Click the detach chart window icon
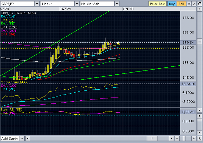Viewport: 203px width, 143px height. 200,4
